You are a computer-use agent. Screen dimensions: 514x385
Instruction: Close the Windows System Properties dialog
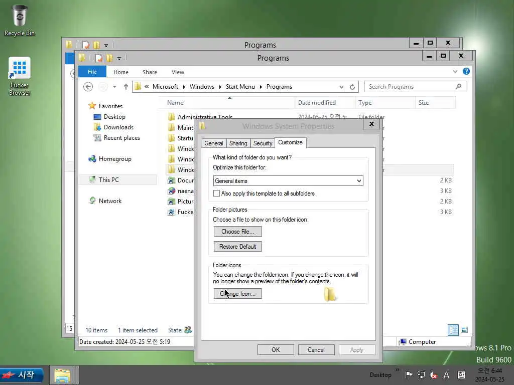[371, 124]
